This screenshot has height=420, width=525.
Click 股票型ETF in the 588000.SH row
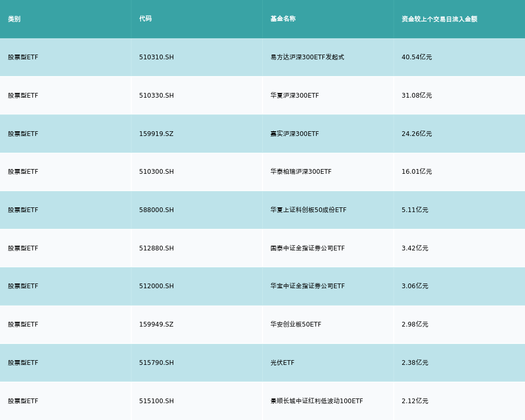tap(23, 210)
